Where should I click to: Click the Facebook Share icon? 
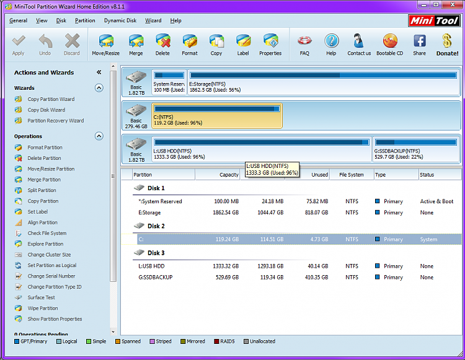pyautogui.click(x=420, y=41)
